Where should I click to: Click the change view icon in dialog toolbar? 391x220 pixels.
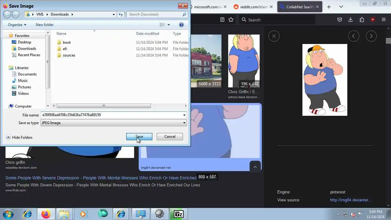162,25
